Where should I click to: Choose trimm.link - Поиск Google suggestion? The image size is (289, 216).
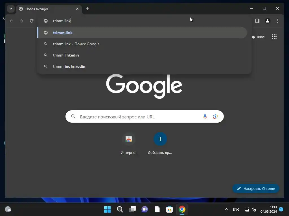click(x=142, y=44)
